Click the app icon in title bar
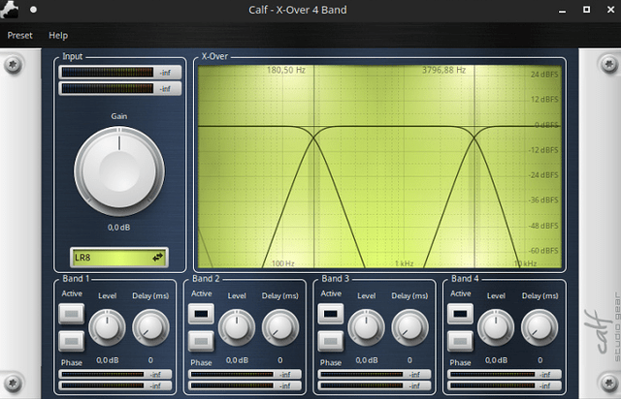Image resolution: width=621 pixels, height=399 pixels. click(10, 10)
